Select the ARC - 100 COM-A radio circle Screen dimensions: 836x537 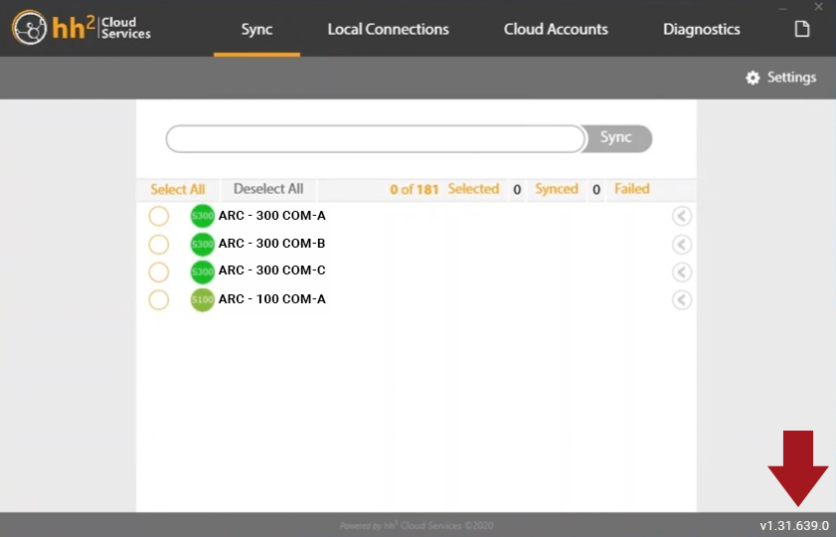click(x=159, y=299)
